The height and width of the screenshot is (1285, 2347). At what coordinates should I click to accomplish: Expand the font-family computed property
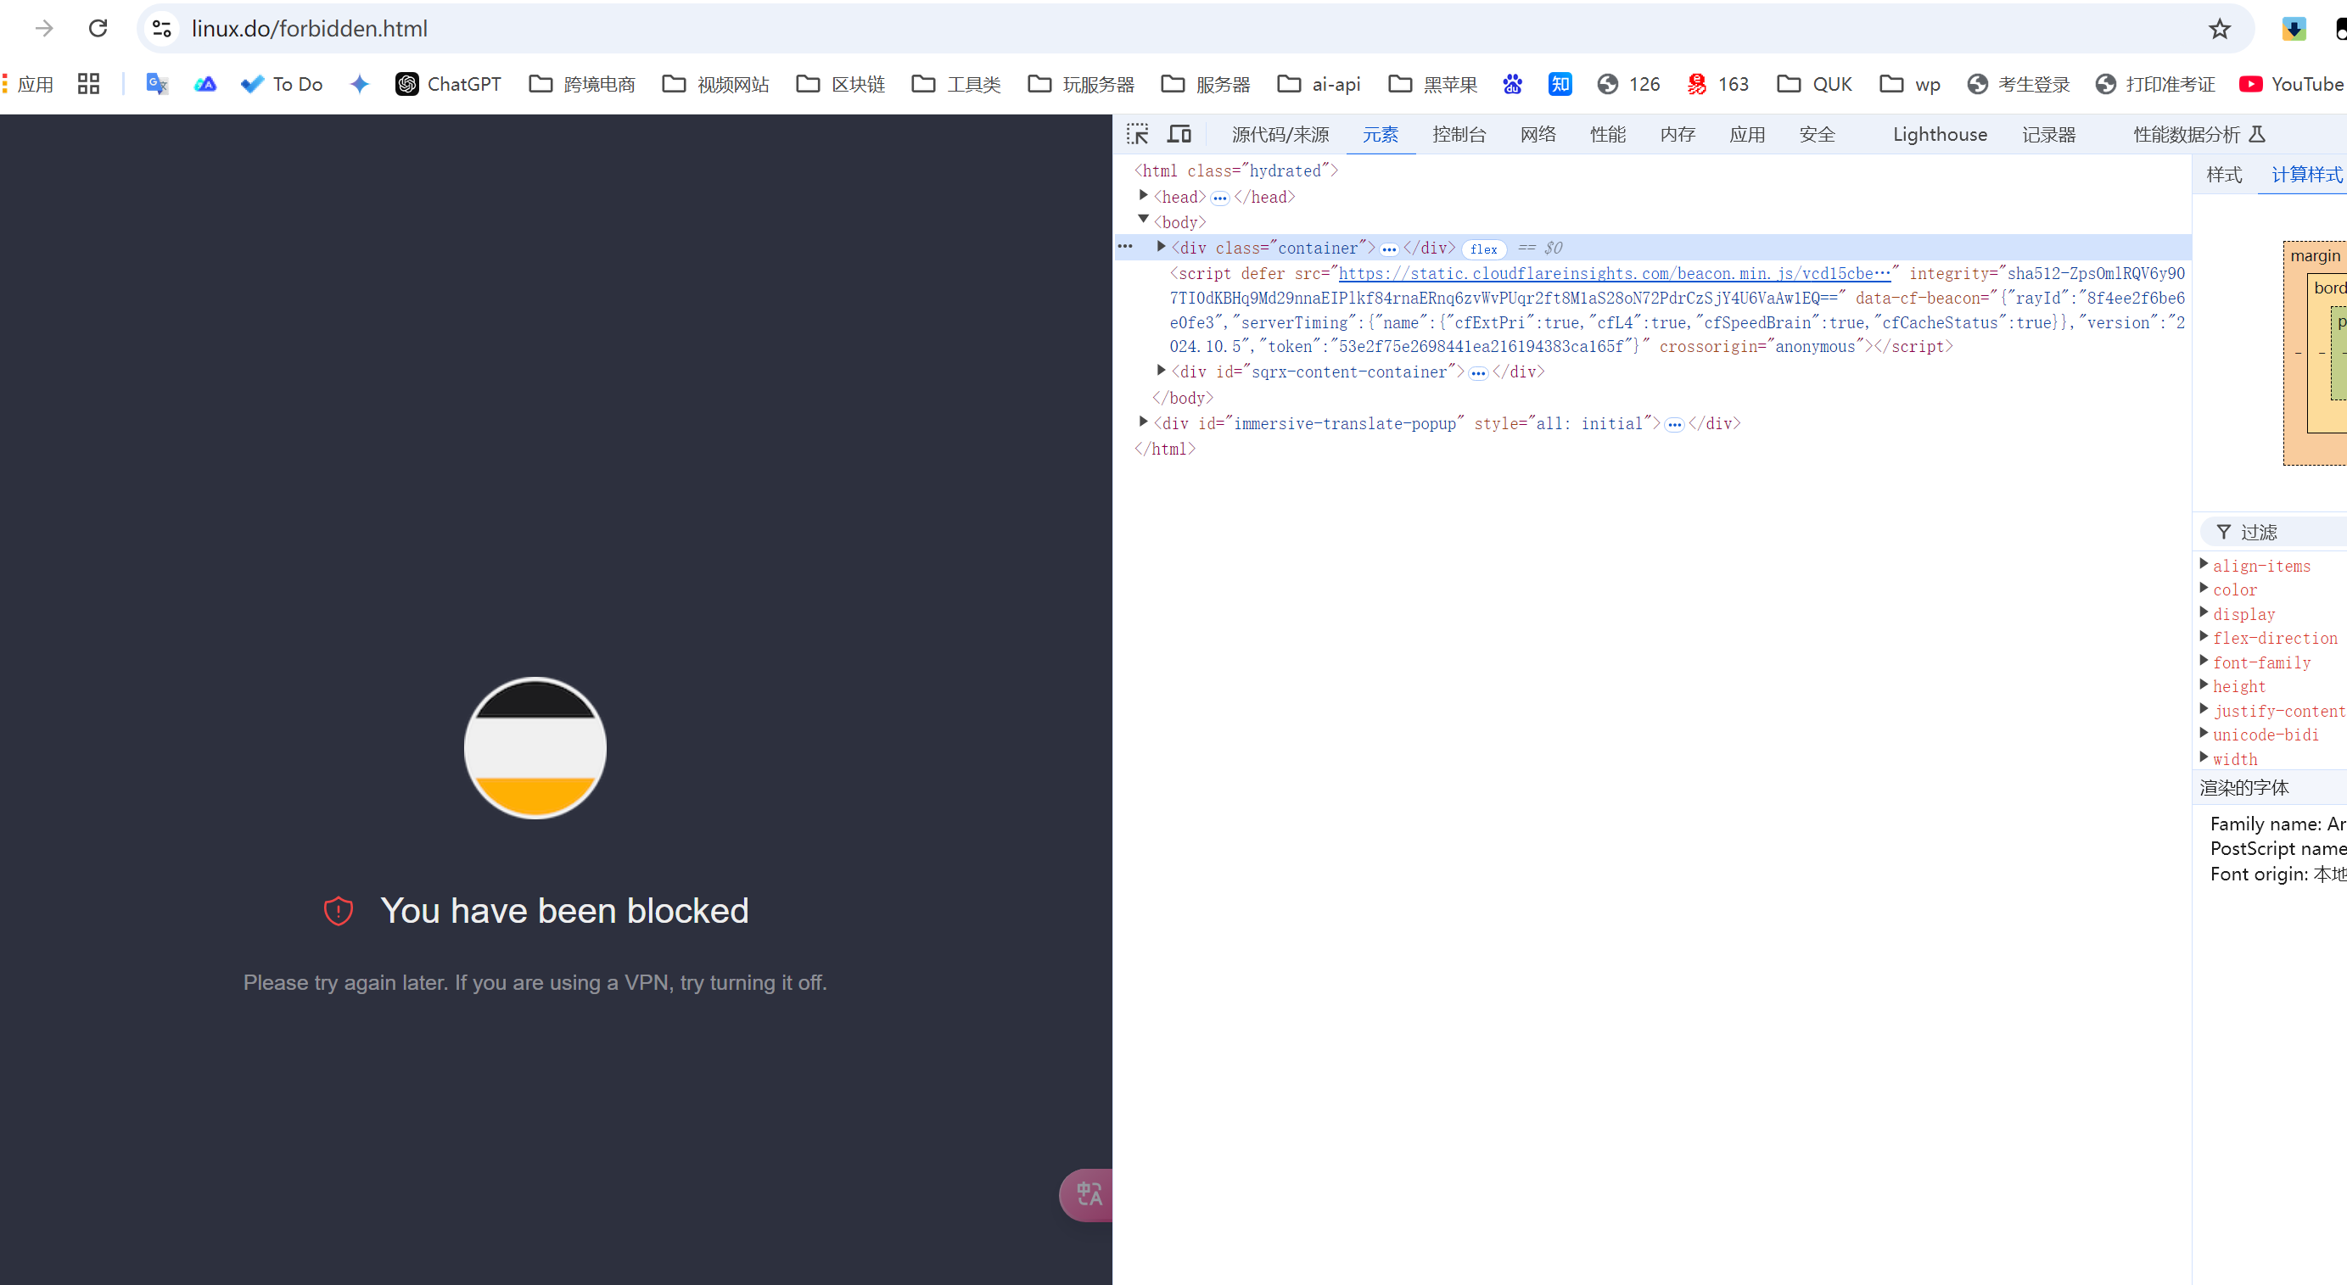[2204, 660]
